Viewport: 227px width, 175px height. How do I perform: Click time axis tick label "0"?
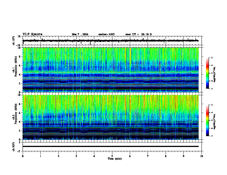click(x=23, y=156)
